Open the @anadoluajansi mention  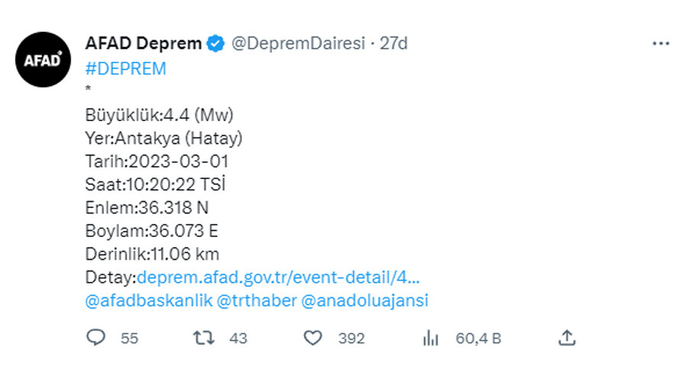point(365,300)
